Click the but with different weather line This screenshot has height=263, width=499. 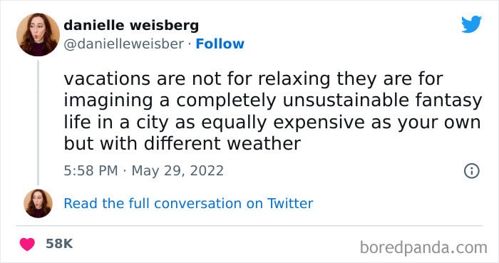(182, 143)
